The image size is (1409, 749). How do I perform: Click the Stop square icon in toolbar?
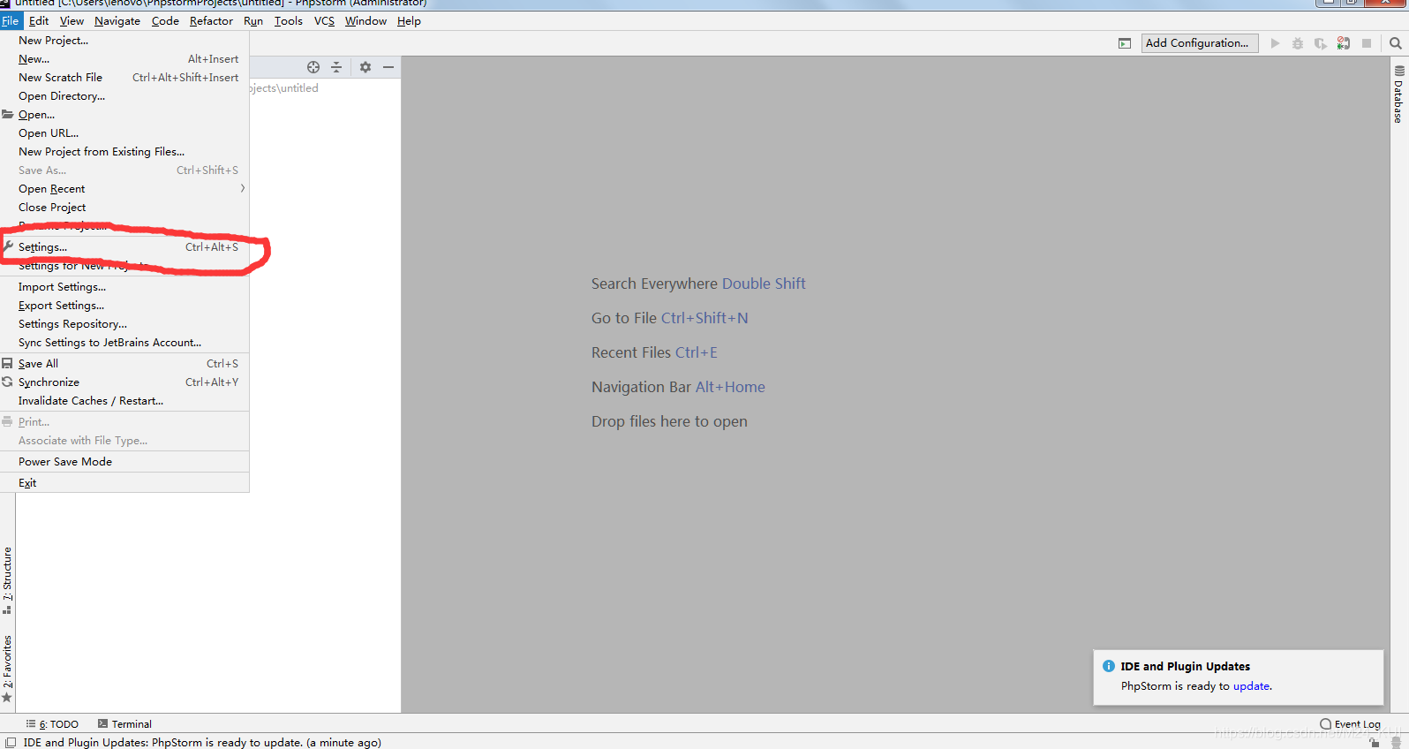click(x=1367, y=43)
